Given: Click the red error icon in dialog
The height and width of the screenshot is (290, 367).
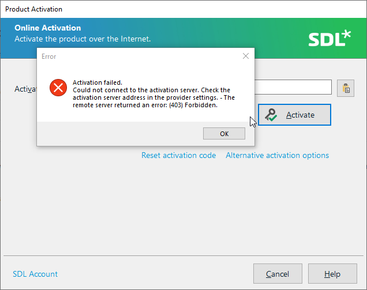Looking at the screenshot, I should (x=58, y=88).
